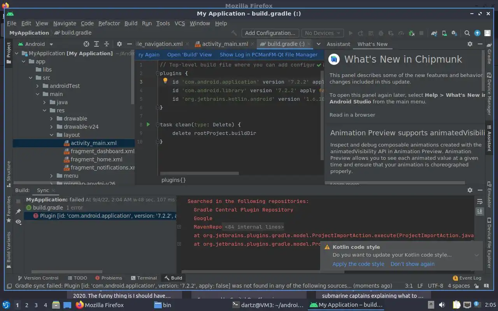This screenshot has height=311, width=498.
Task: Switch to activity_main.xml editor tab
Action: (x=224, y=44)
